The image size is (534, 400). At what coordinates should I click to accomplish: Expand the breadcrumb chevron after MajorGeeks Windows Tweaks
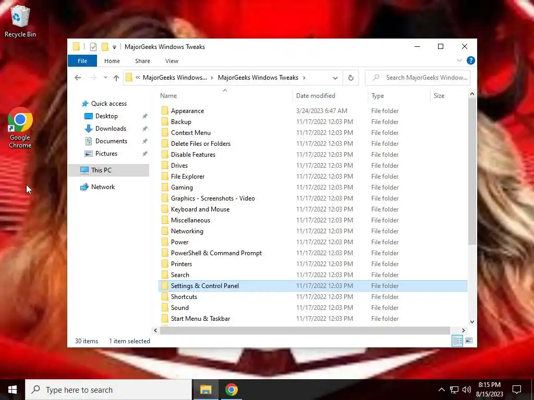coord(304,78)
